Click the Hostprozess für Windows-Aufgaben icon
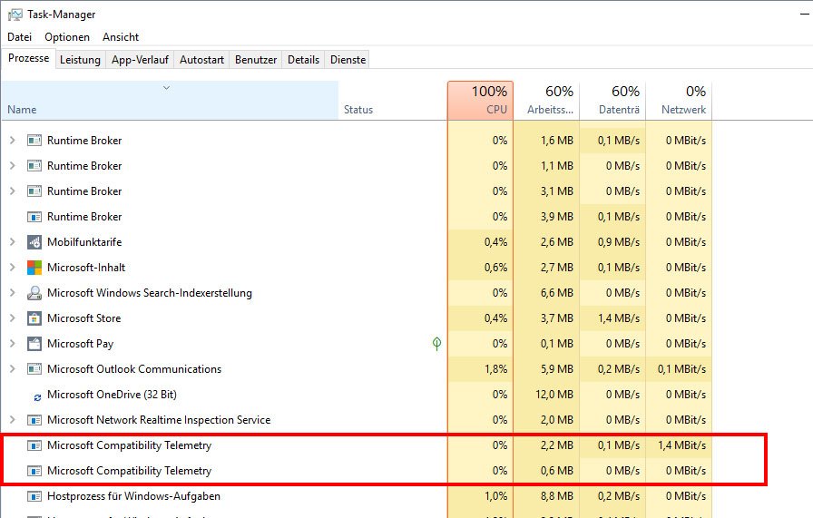 coord(34,497)
